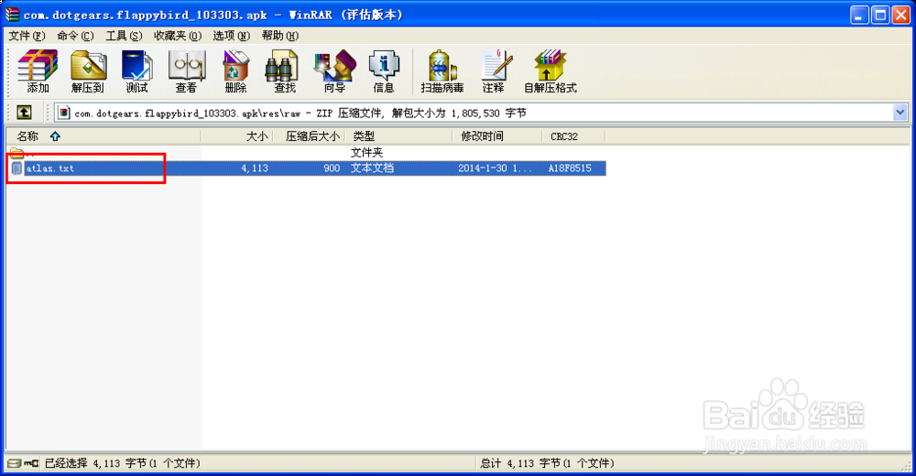
Task: Open the Tools (工具) menu
Action: click(x=124, y=36)
